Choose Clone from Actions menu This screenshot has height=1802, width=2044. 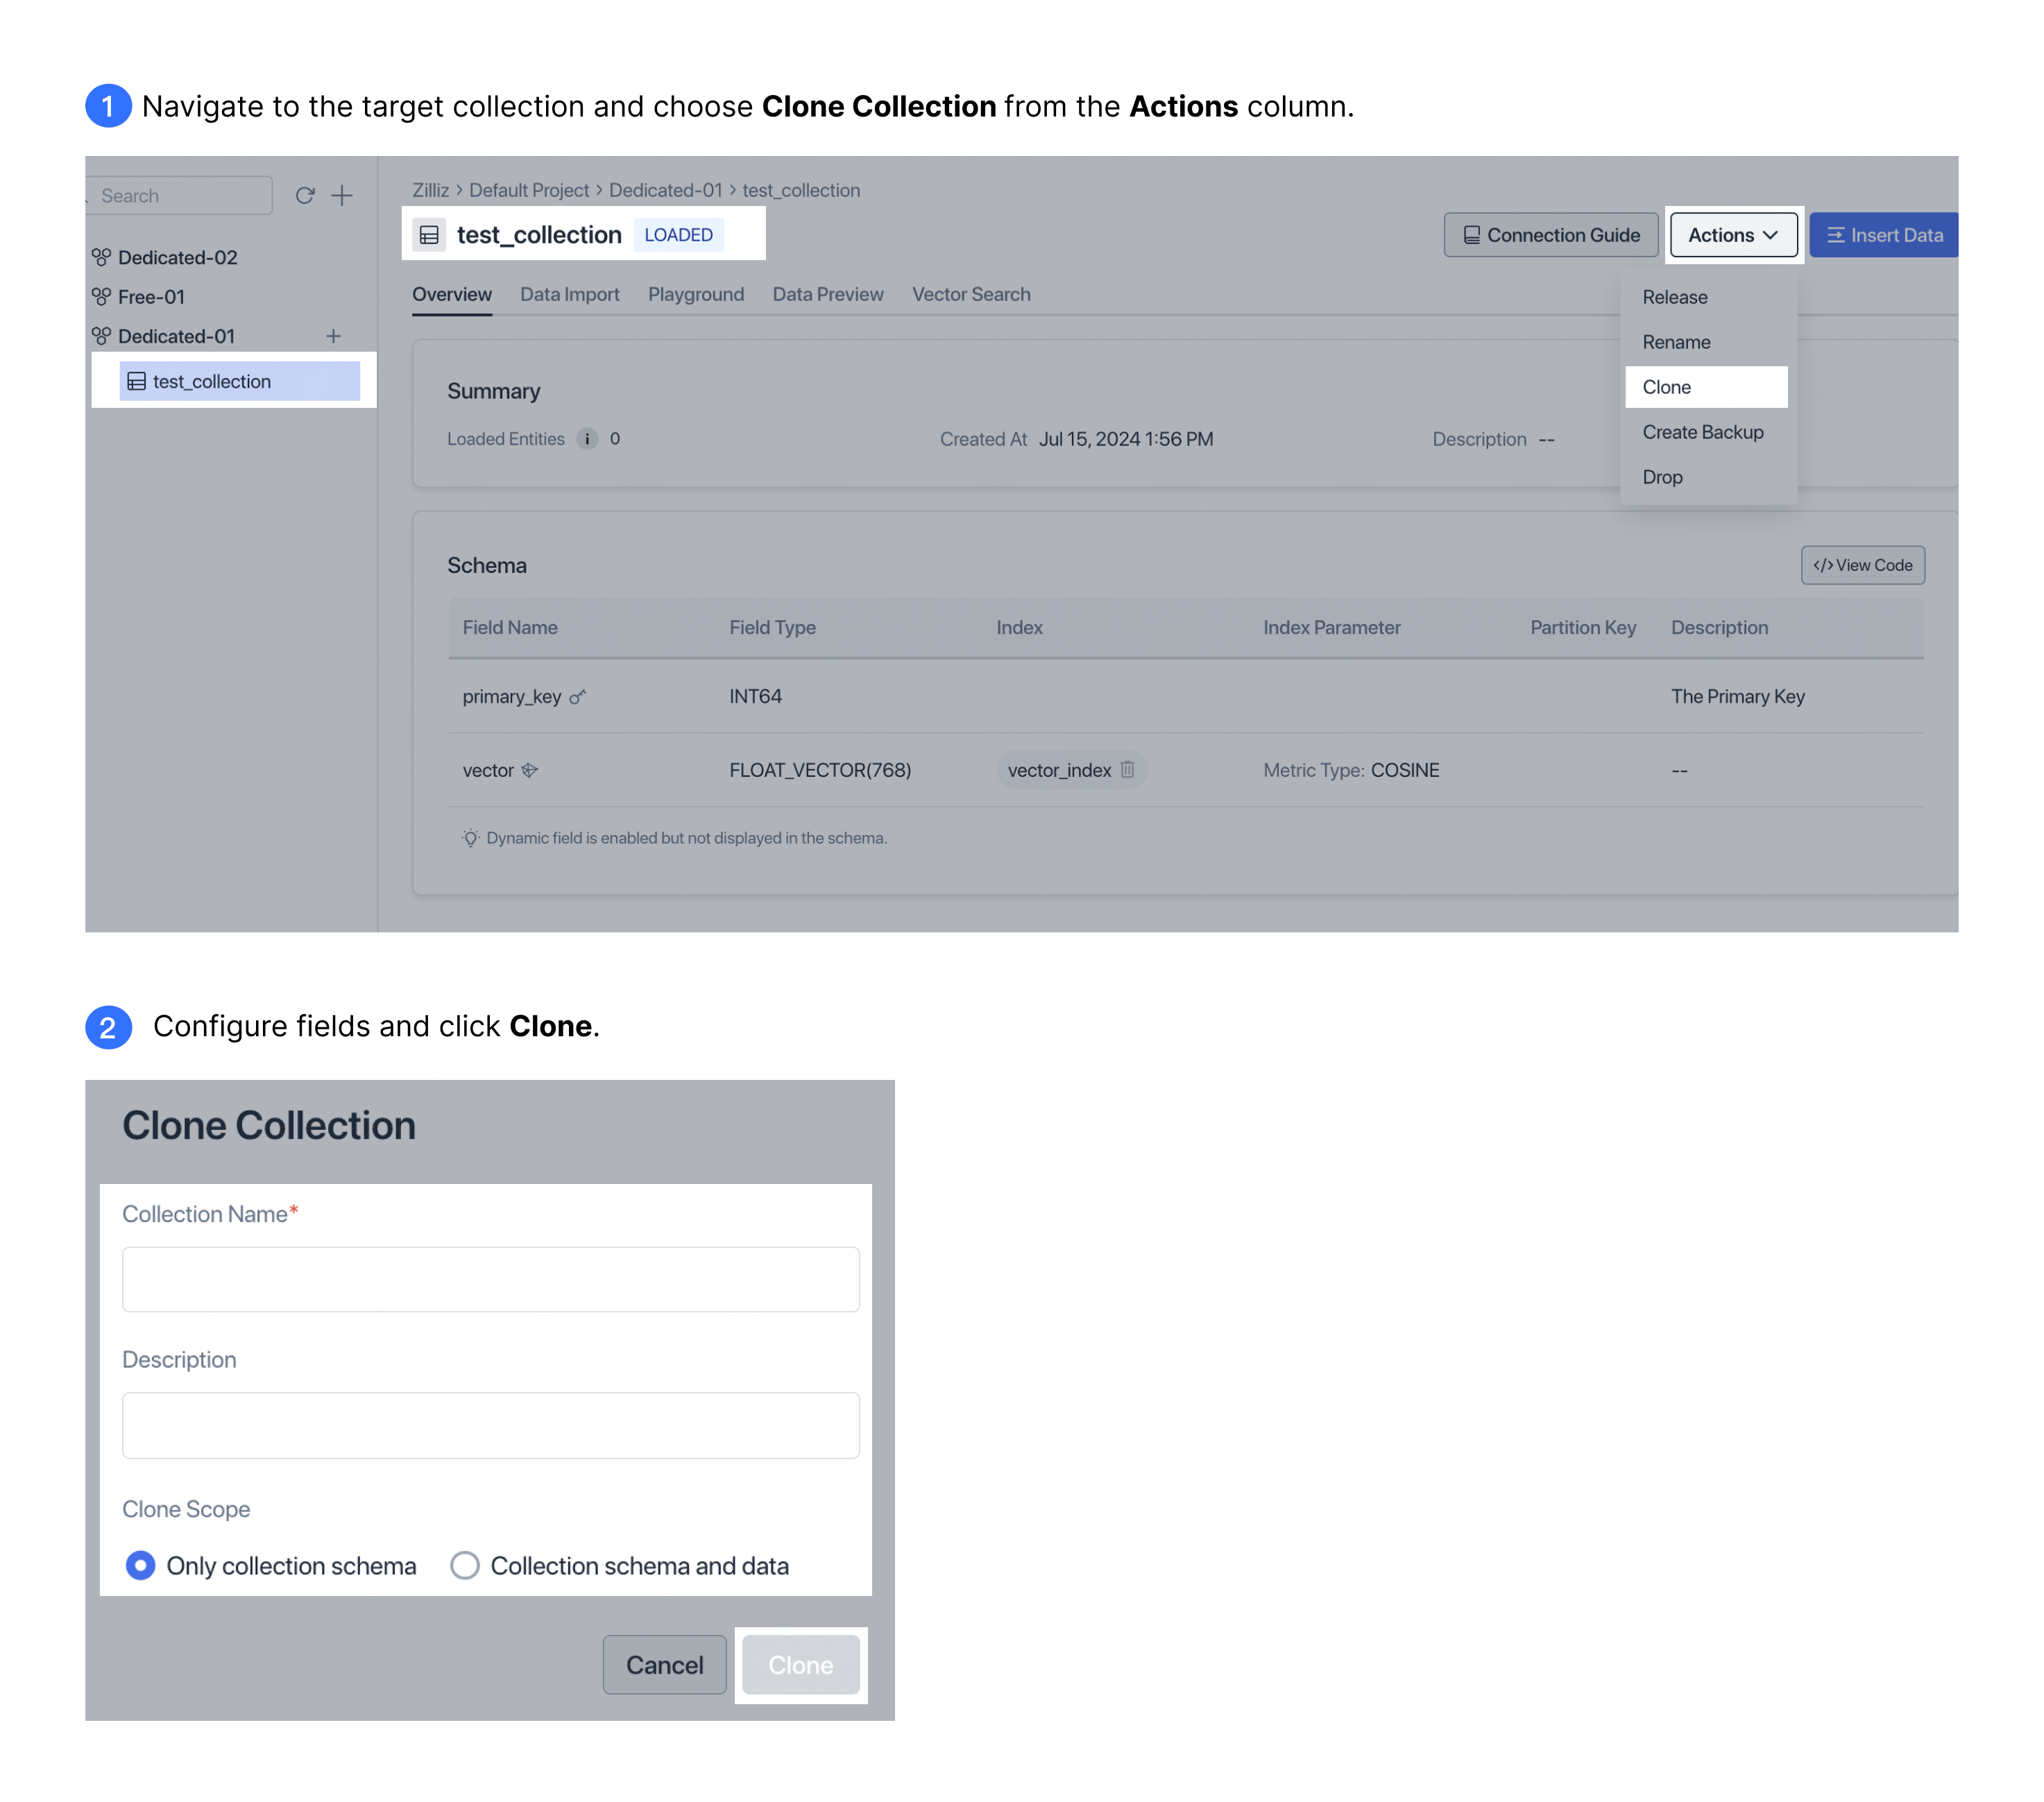pyautogui.click(x=1707, y=387)
